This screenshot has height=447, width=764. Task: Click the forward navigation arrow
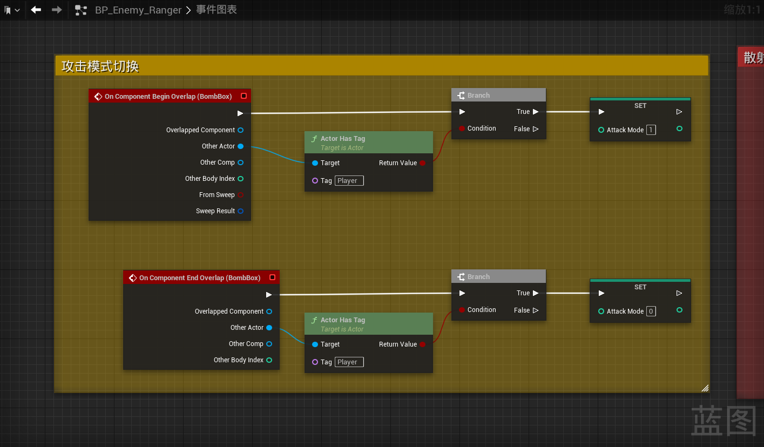[57, 10]
